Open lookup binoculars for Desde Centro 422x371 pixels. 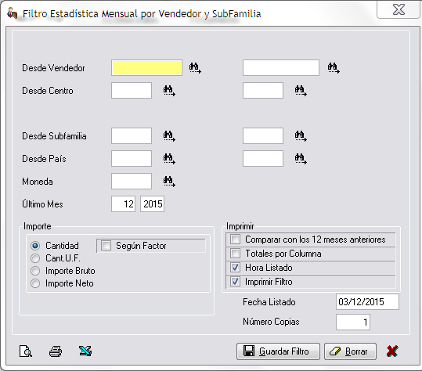[x=169, y=91]
